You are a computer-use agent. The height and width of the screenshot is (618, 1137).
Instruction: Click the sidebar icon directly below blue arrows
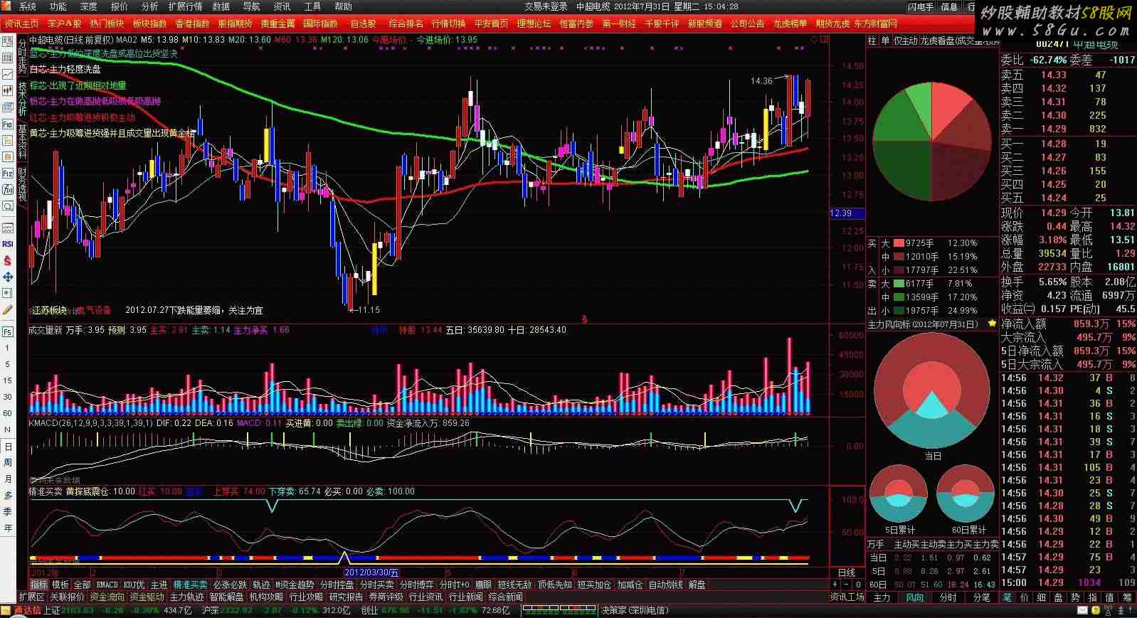coord(8,293)
